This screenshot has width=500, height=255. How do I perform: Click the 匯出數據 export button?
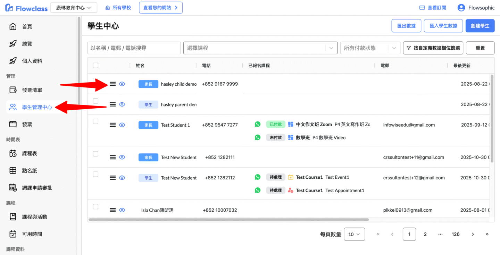pyautogui.click(x=406, y=26)
